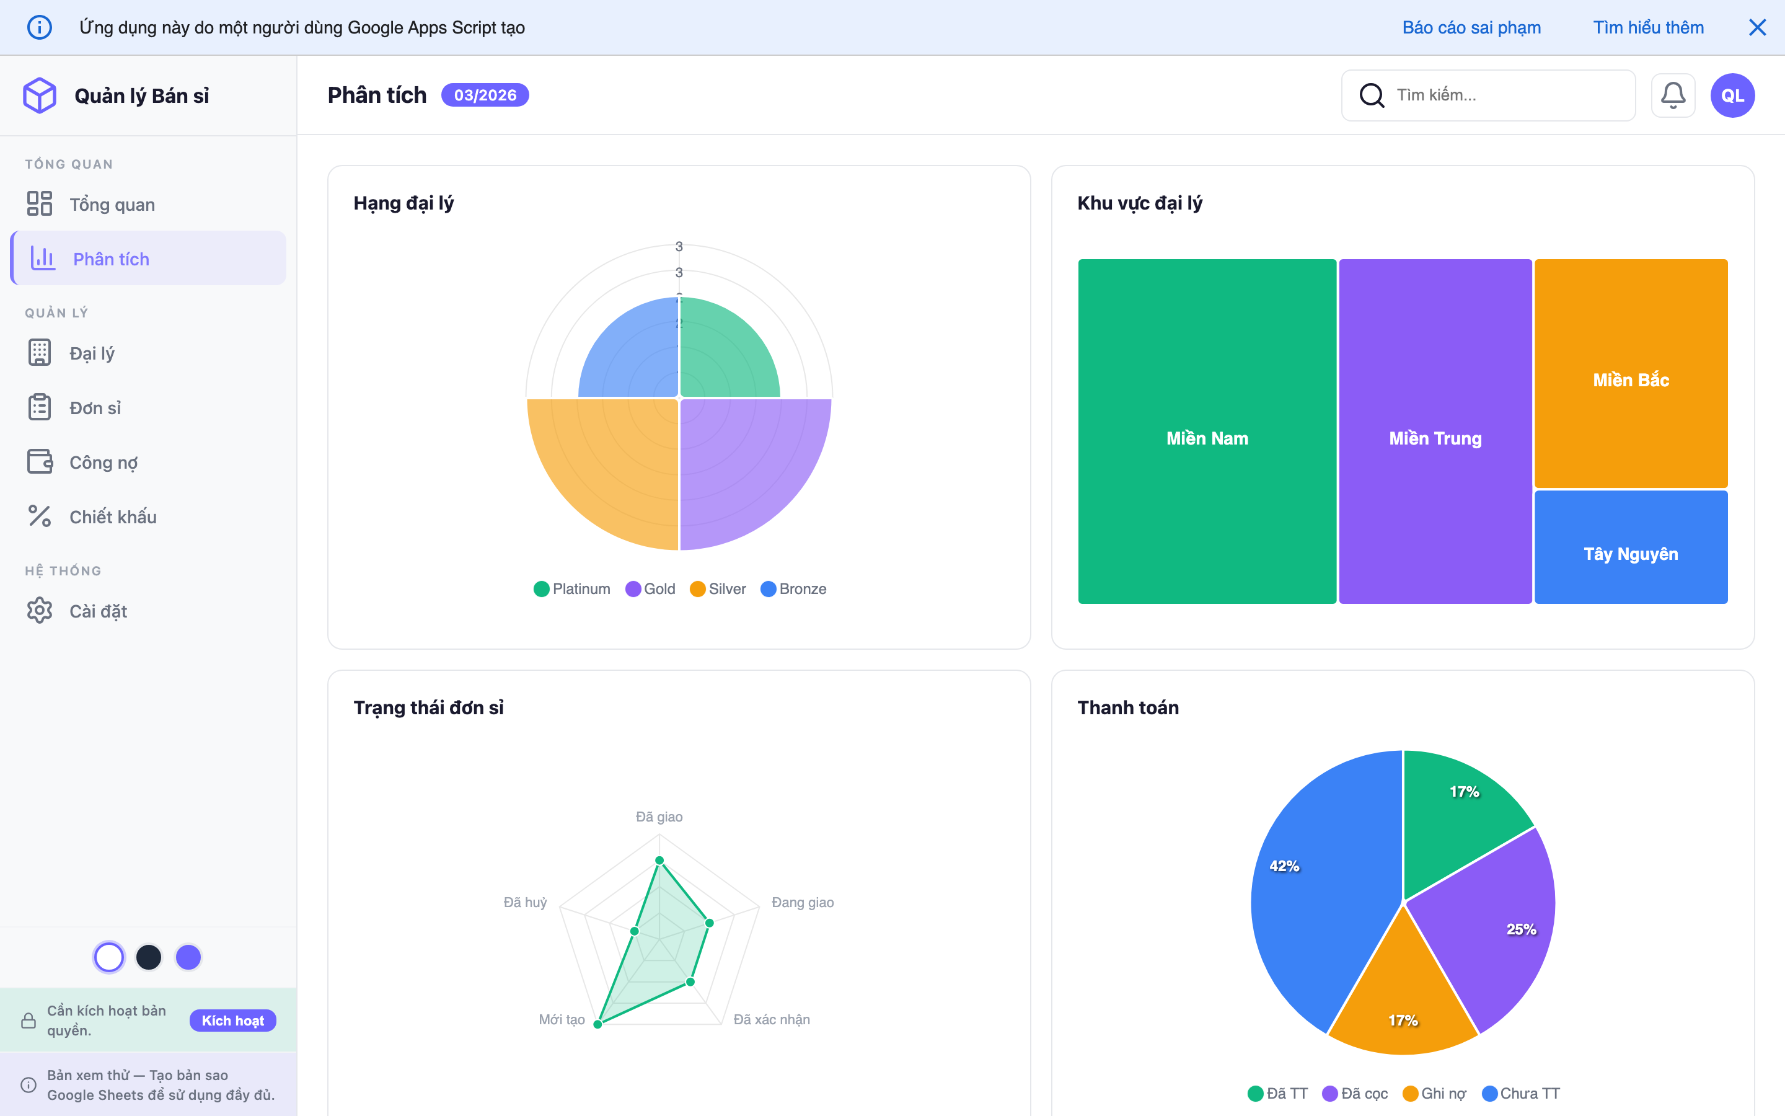1785x1116 pixels.
Task: Toggle Gold series in rank chart legend
Action: point(651,589)
